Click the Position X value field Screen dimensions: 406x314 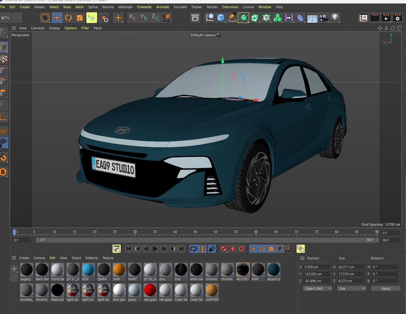(x=316, y=267)
